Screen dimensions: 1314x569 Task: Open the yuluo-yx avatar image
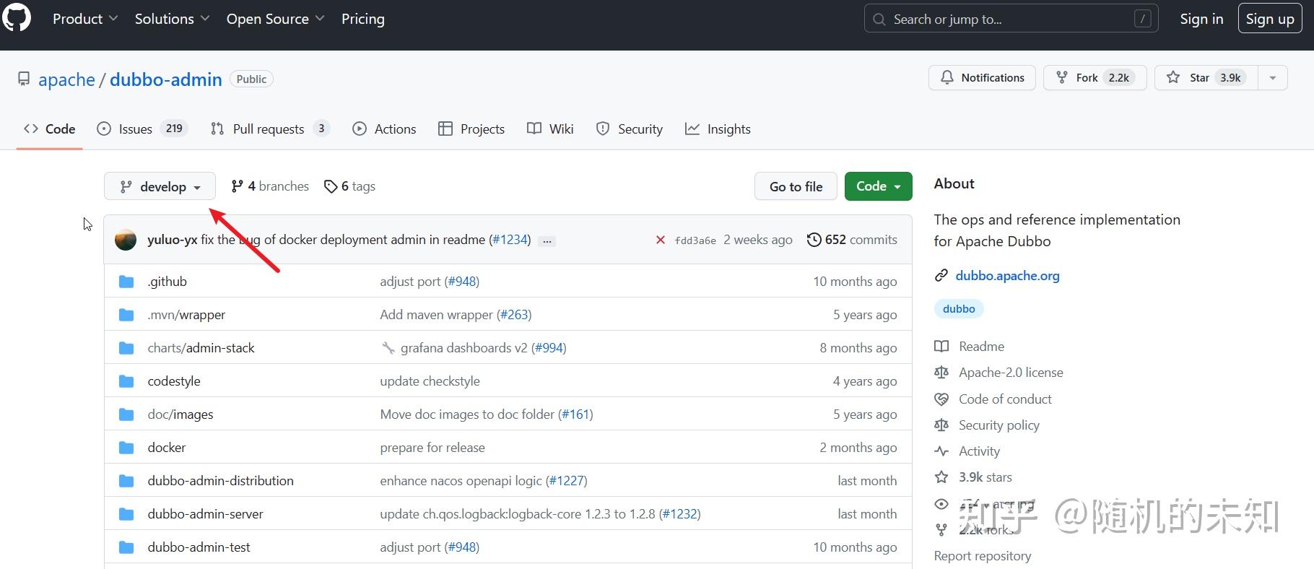pos(126,240)
